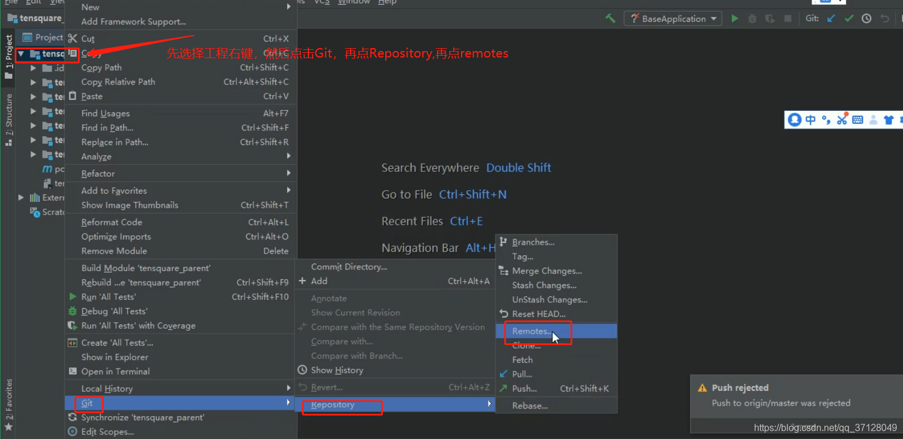Click the Push rejected warning icon
Screen dimensions: 903x439
pos(702,388)
